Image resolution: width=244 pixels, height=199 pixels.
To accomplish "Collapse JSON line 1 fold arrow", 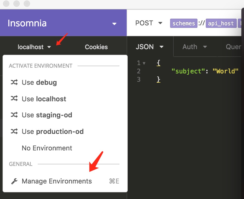I will pos(144,63).
